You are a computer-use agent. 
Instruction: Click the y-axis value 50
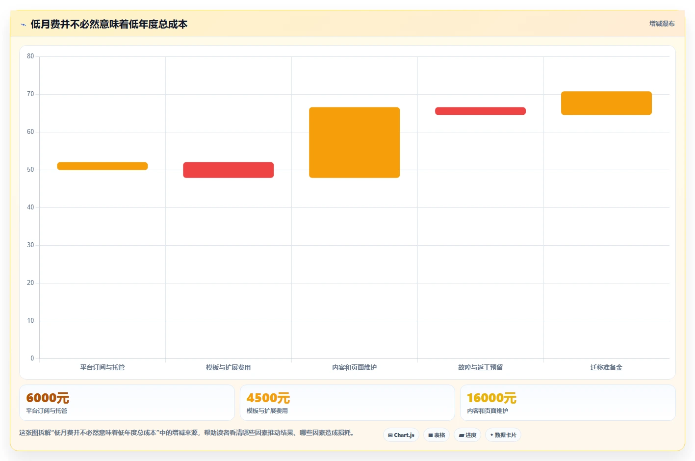click(x=30, y=170)
